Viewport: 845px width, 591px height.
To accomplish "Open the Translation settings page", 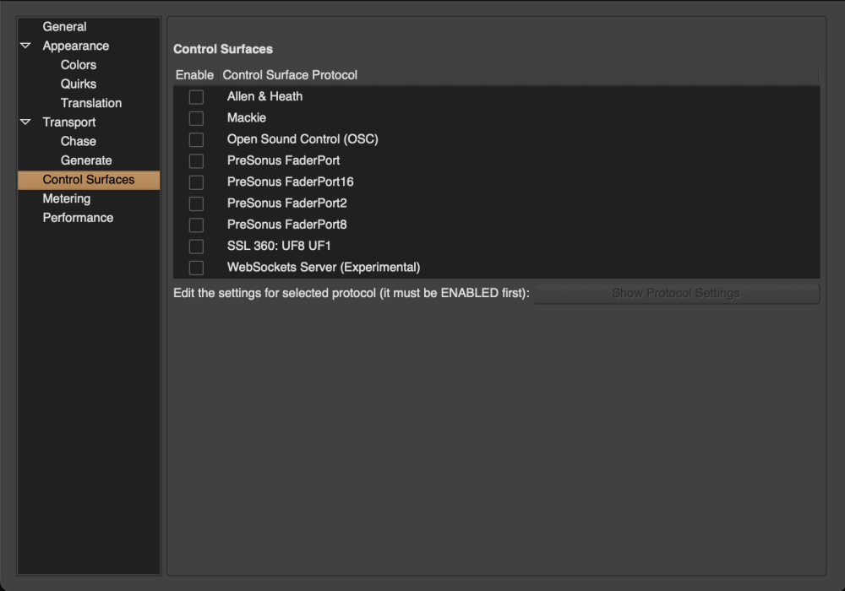I will coord(90,102).
